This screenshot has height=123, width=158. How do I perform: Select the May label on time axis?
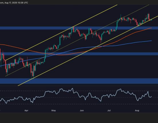pos(54,110)
